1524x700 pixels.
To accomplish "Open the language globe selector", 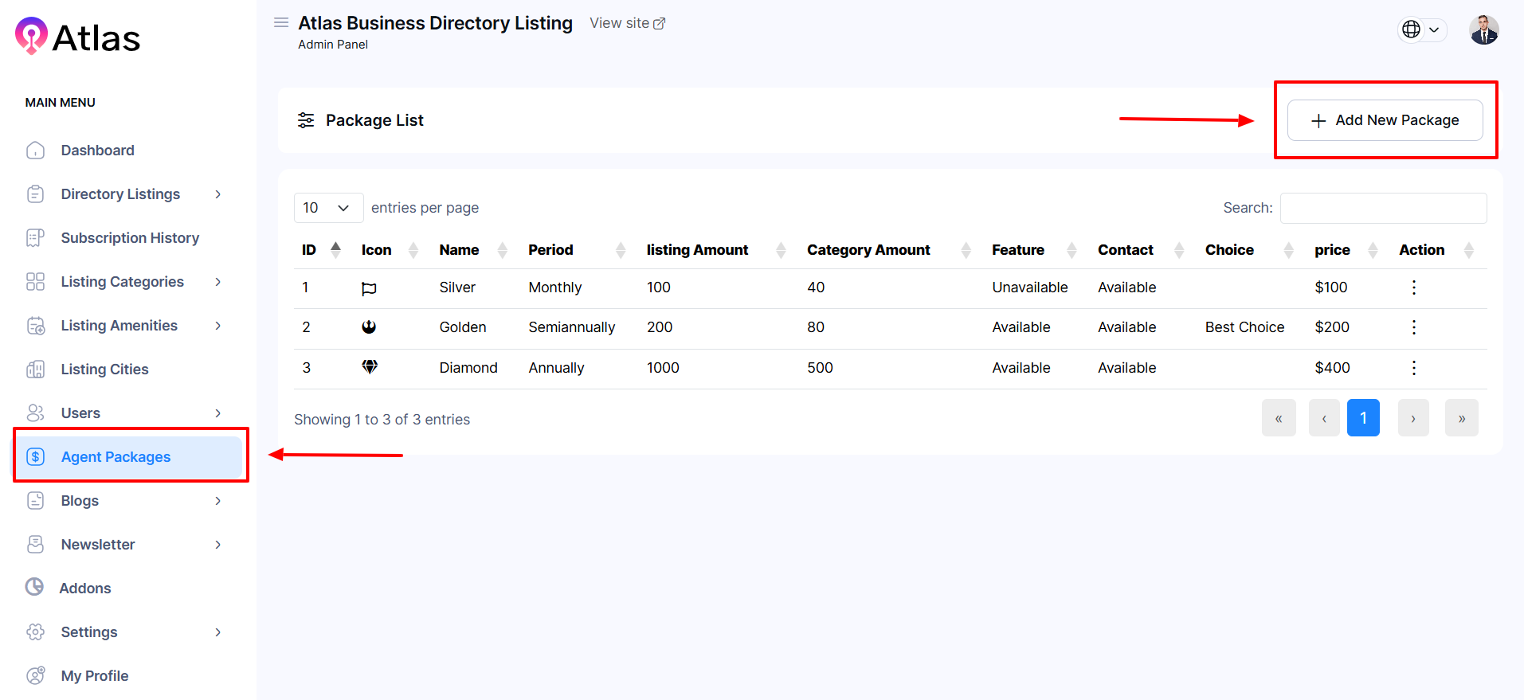I will [1421, 29].
